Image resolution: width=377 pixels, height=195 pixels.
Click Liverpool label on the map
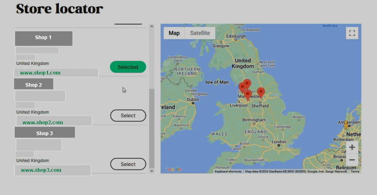(239, 105)
